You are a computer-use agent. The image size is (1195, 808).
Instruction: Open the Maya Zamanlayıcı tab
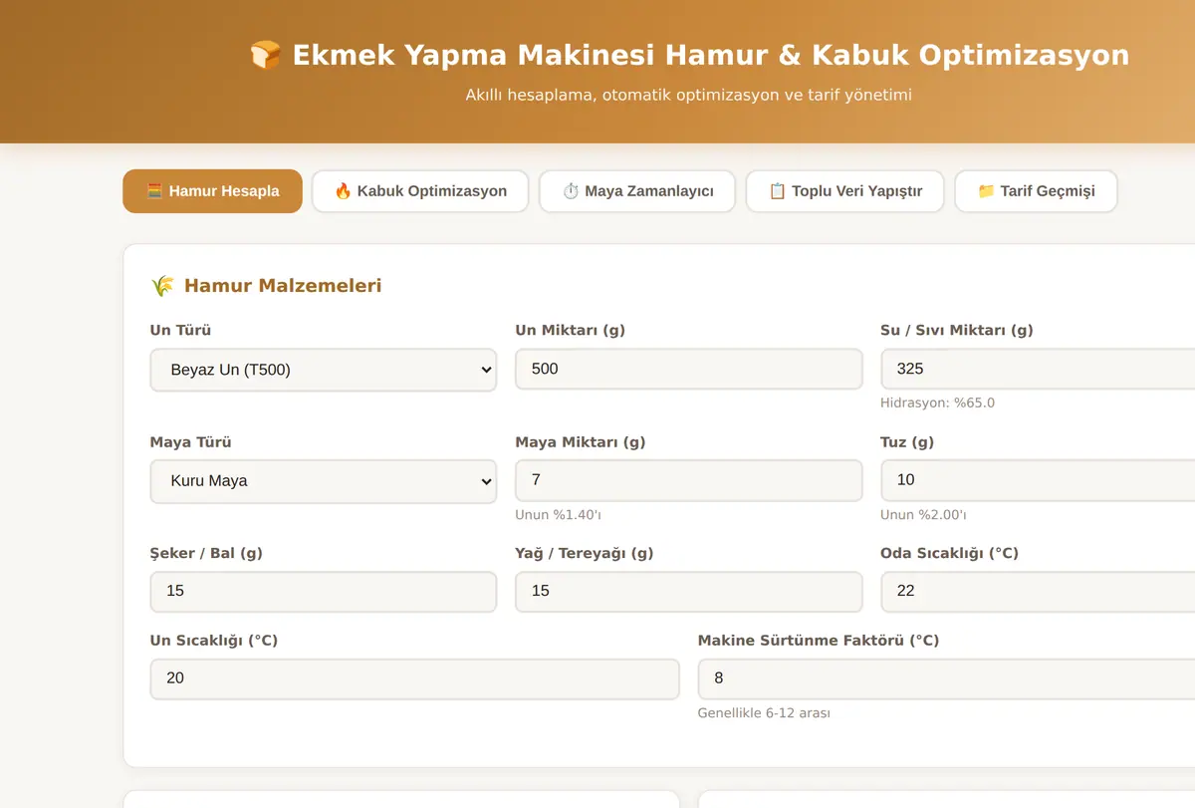[x=637, y=191]
